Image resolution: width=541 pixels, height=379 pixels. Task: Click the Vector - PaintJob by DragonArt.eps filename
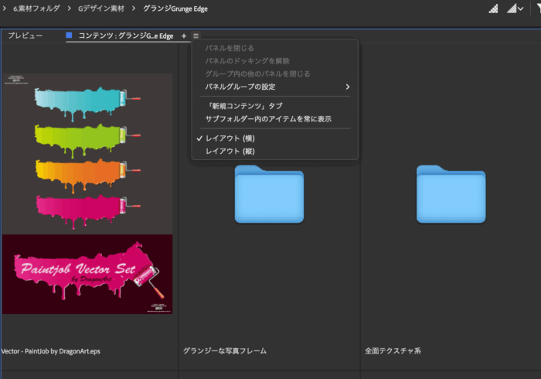50,351
